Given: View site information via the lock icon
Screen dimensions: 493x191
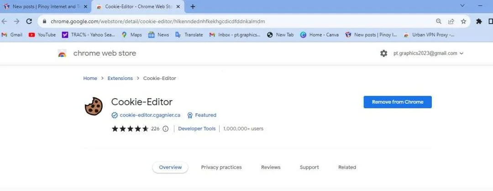Looking at the screenshot, I should point(45,22).
